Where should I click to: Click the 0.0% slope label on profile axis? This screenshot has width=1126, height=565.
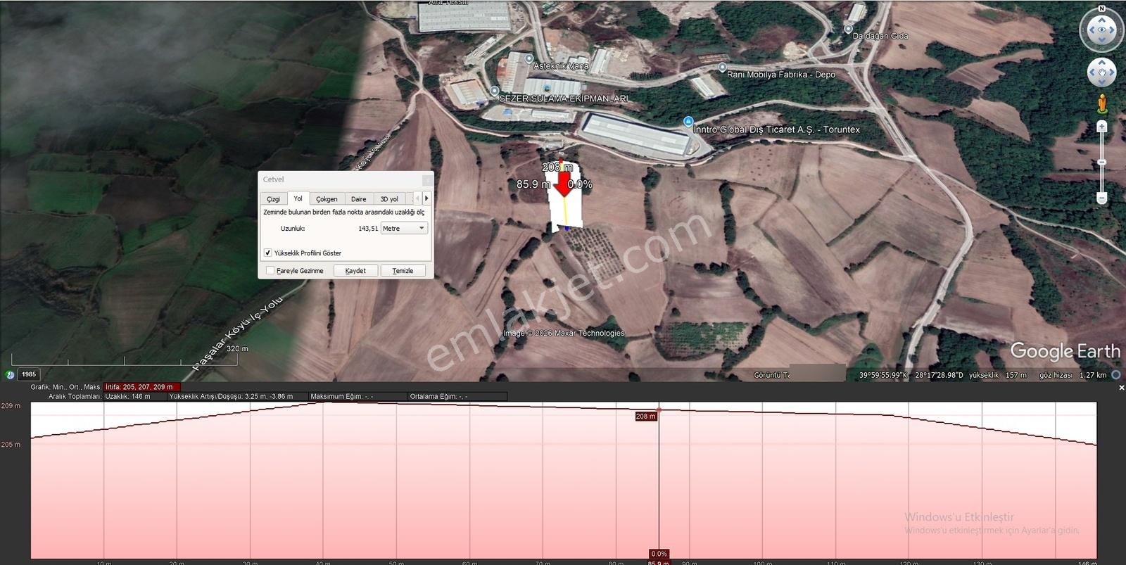click(x=659, y=554)
